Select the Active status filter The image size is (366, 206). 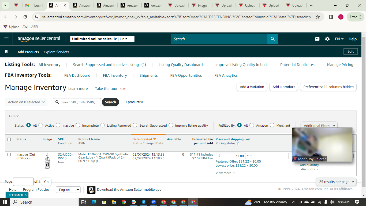[x=41, y=125]
